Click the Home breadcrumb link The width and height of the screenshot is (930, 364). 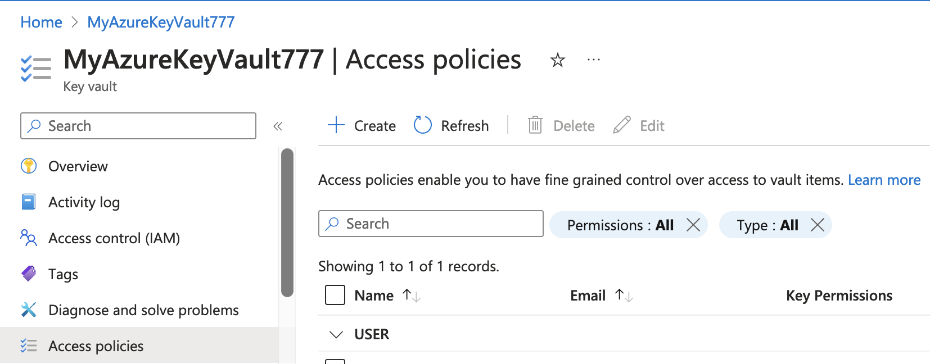[x=41, y=22]
